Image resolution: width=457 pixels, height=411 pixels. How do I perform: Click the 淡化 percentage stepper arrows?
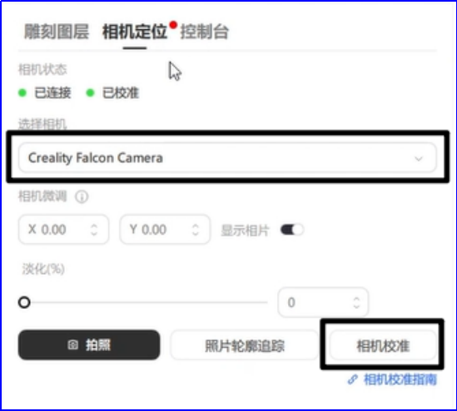click(356, 303)
